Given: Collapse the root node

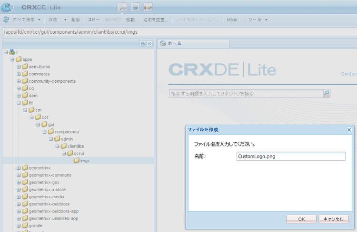Looking at the screenshot, I should tap(6, 52).
